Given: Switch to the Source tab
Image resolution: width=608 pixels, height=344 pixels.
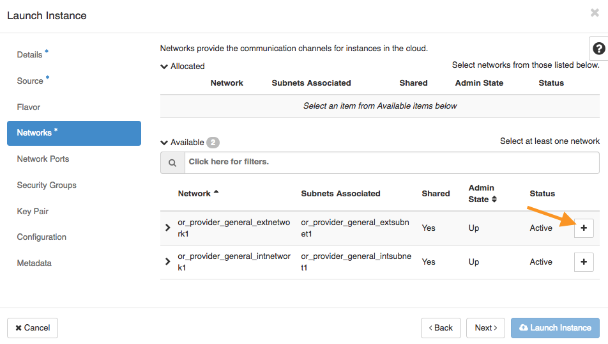Looking at the screenshot, I should (30, 81).
